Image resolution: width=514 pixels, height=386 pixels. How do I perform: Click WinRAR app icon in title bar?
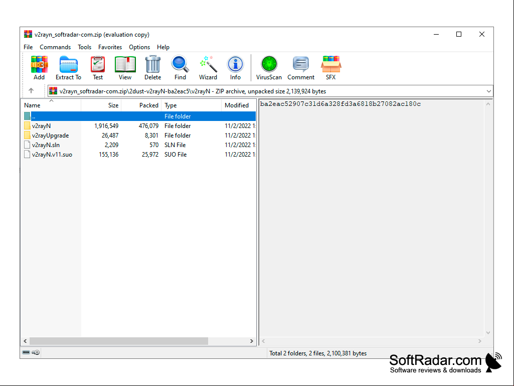(x=28, y=34)
